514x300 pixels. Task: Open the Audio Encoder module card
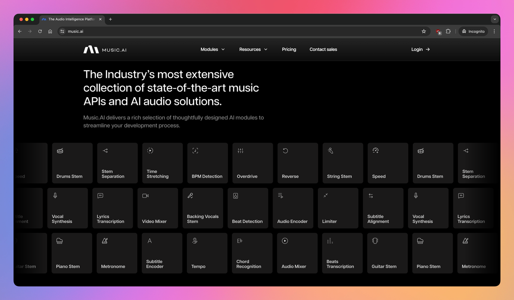click(293, 208)
